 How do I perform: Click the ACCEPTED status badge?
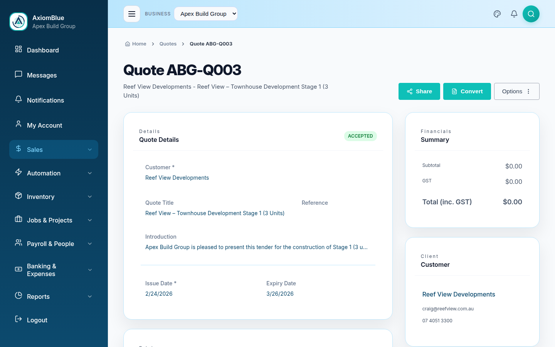pyautogui.click(x=360, y=136)
